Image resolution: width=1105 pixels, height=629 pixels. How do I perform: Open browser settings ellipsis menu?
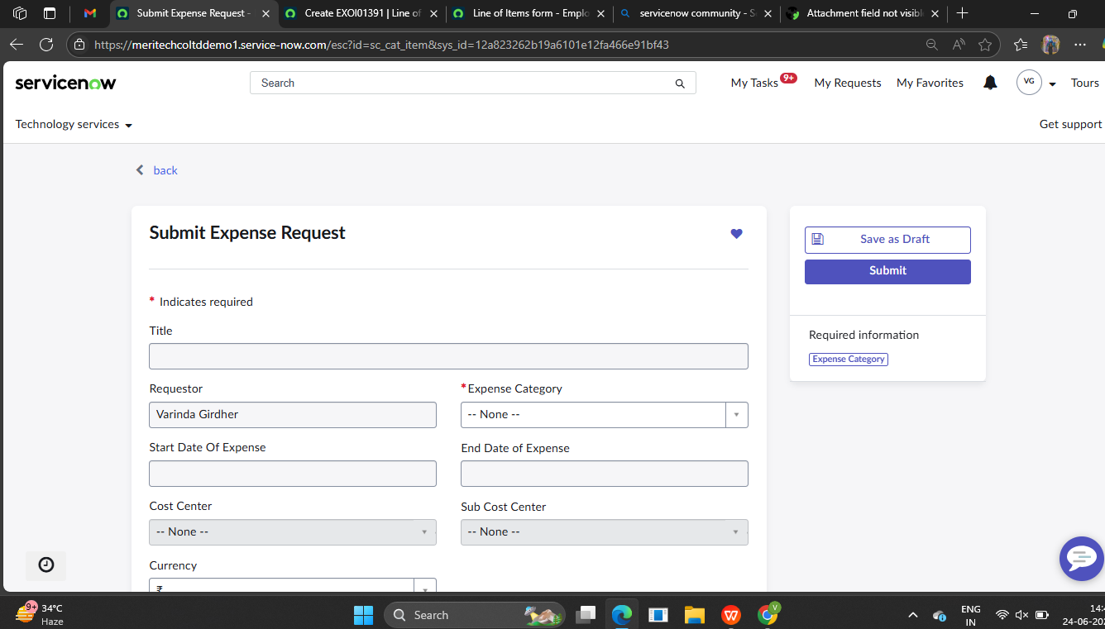pyautogui.click(x=1080, y=45)
